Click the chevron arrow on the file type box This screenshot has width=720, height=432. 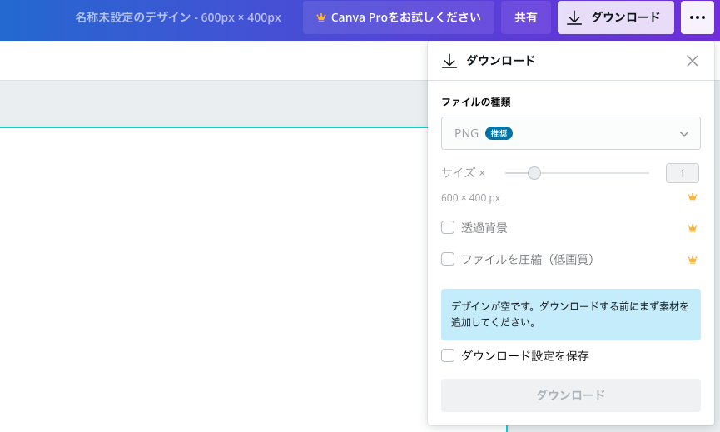click(x=684, y=133)
